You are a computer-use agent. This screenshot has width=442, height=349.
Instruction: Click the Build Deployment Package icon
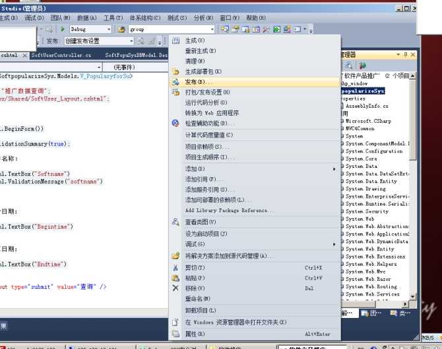pyautogui.click(x=175, y=71)
